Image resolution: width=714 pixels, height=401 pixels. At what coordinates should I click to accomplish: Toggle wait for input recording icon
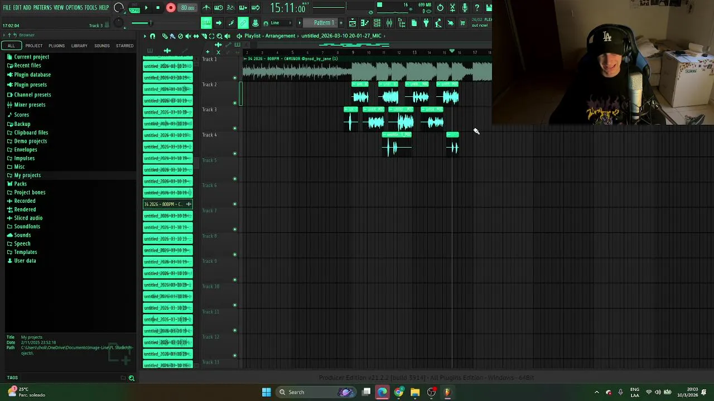coord(219,8)
